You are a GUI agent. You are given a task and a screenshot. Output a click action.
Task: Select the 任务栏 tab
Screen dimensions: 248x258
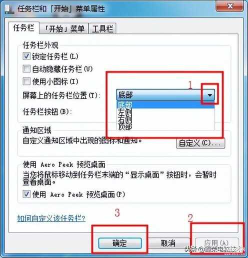coord(24,28)
